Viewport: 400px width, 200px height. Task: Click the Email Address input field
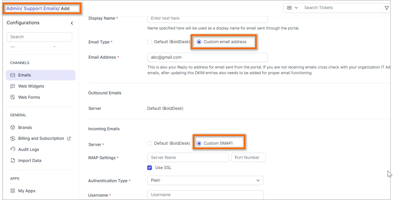pos(208,57)
